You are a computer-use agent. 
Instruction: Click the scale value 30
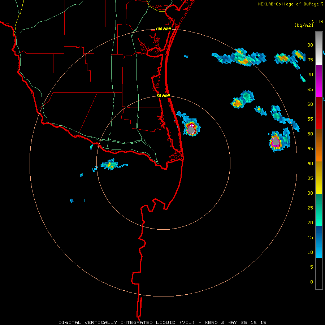coord(310,193)
